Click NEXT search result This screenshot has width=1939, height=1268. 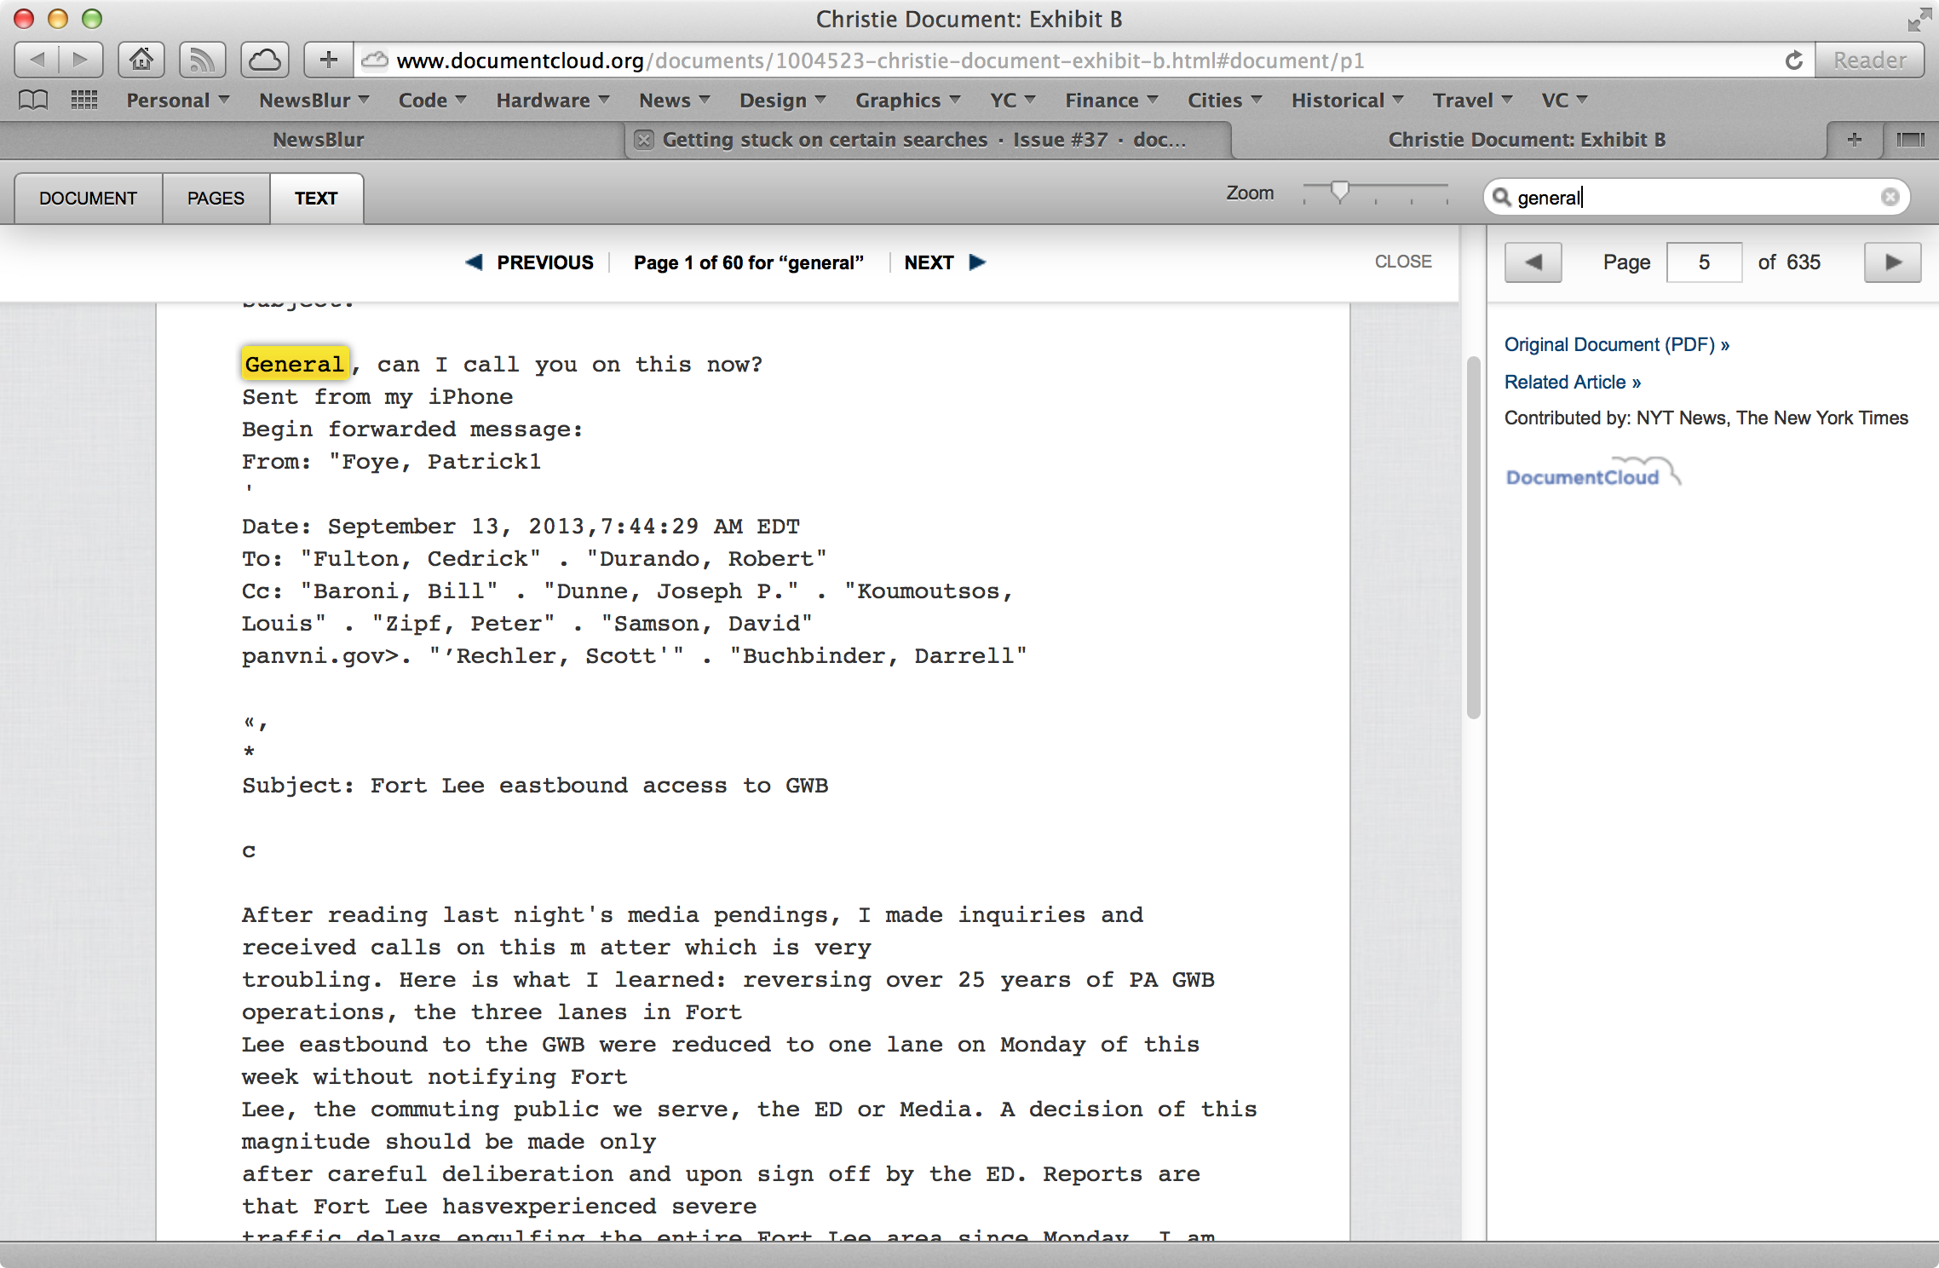[x=945, y=262]
